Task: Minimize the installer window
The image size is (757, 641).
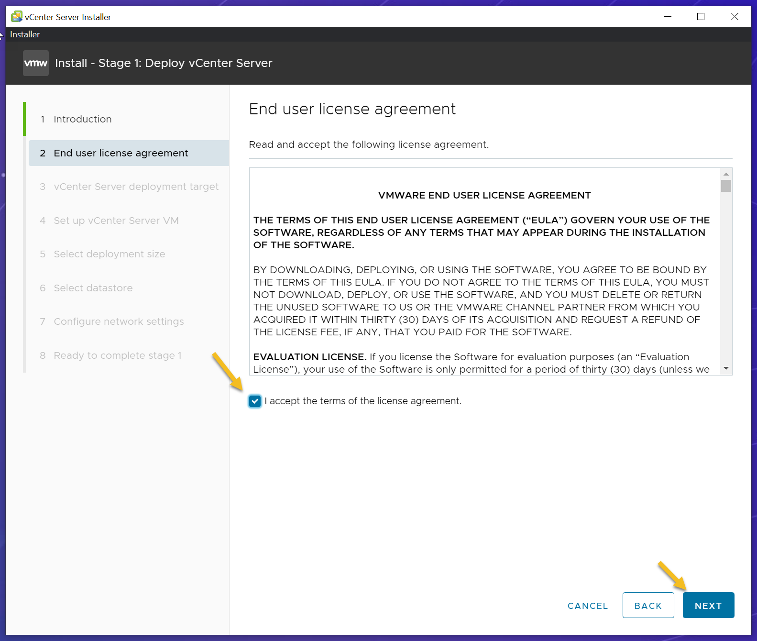Action: click(668, 17)
